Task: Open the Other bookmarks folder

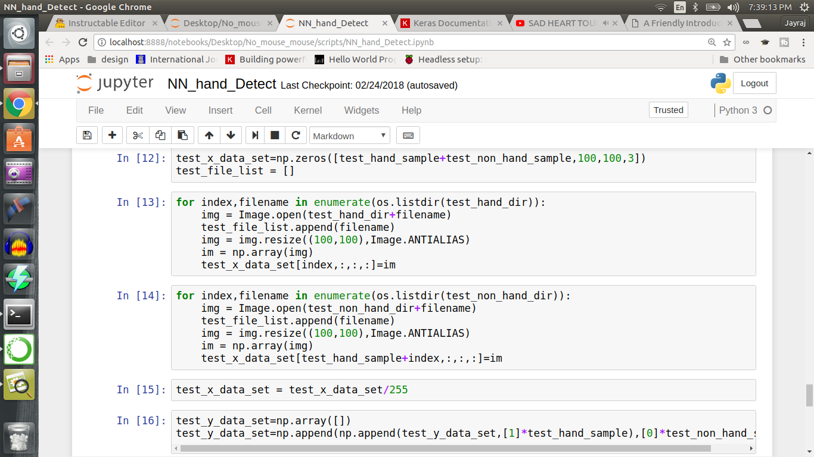Action: point(762,60)
